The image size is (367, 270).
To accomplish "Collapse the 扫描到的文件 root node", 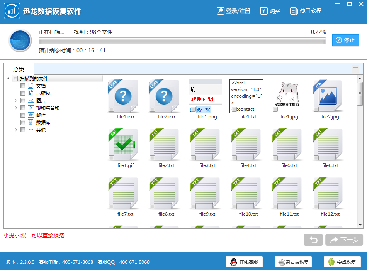I will (8, 79).
